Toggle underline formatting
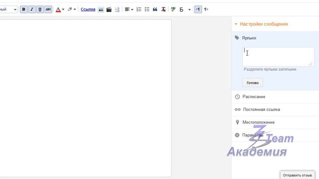This screenshot has width=319, height=179. 40,9
